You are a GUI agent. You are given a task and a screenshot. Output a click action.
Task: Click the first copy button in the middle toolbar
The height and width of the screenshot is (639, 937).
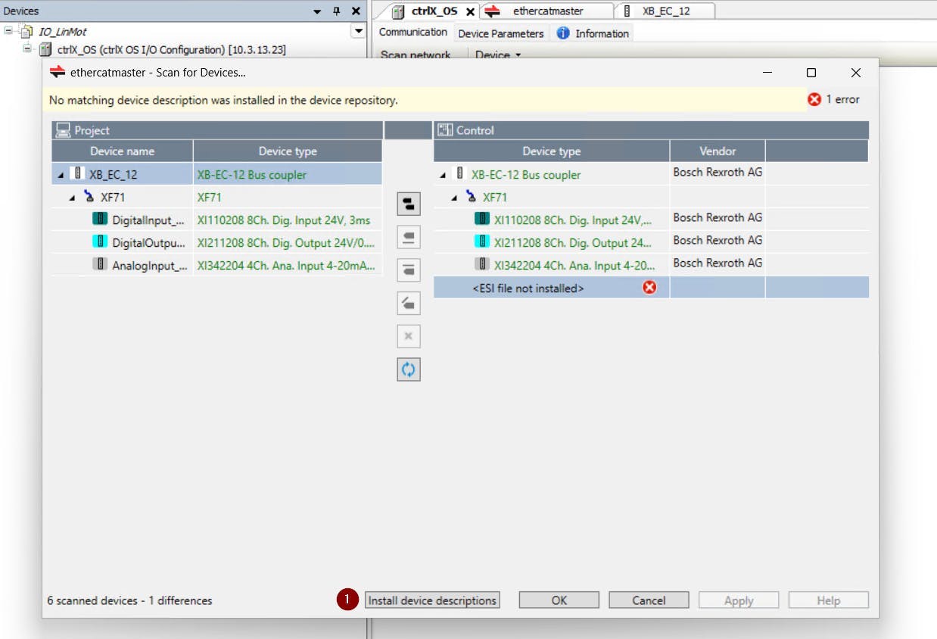pos(409,204)
